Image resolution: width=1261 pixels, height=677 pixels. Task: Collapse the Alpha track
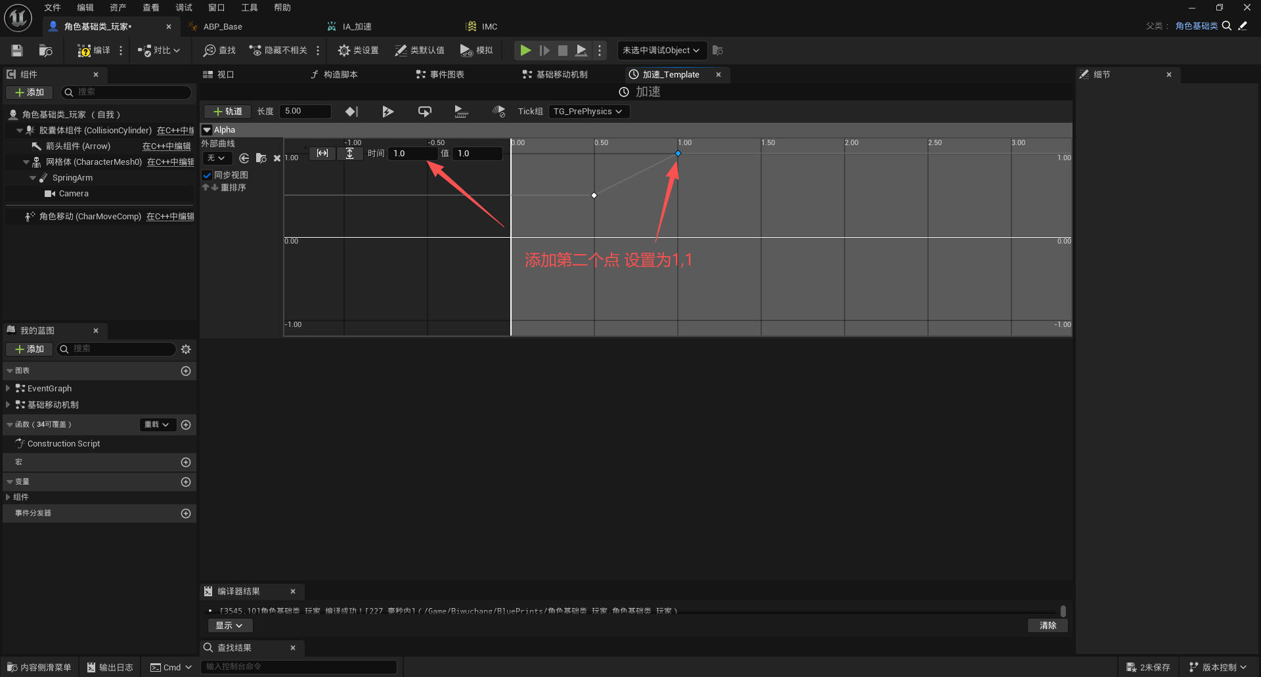(x=207, y=130)
